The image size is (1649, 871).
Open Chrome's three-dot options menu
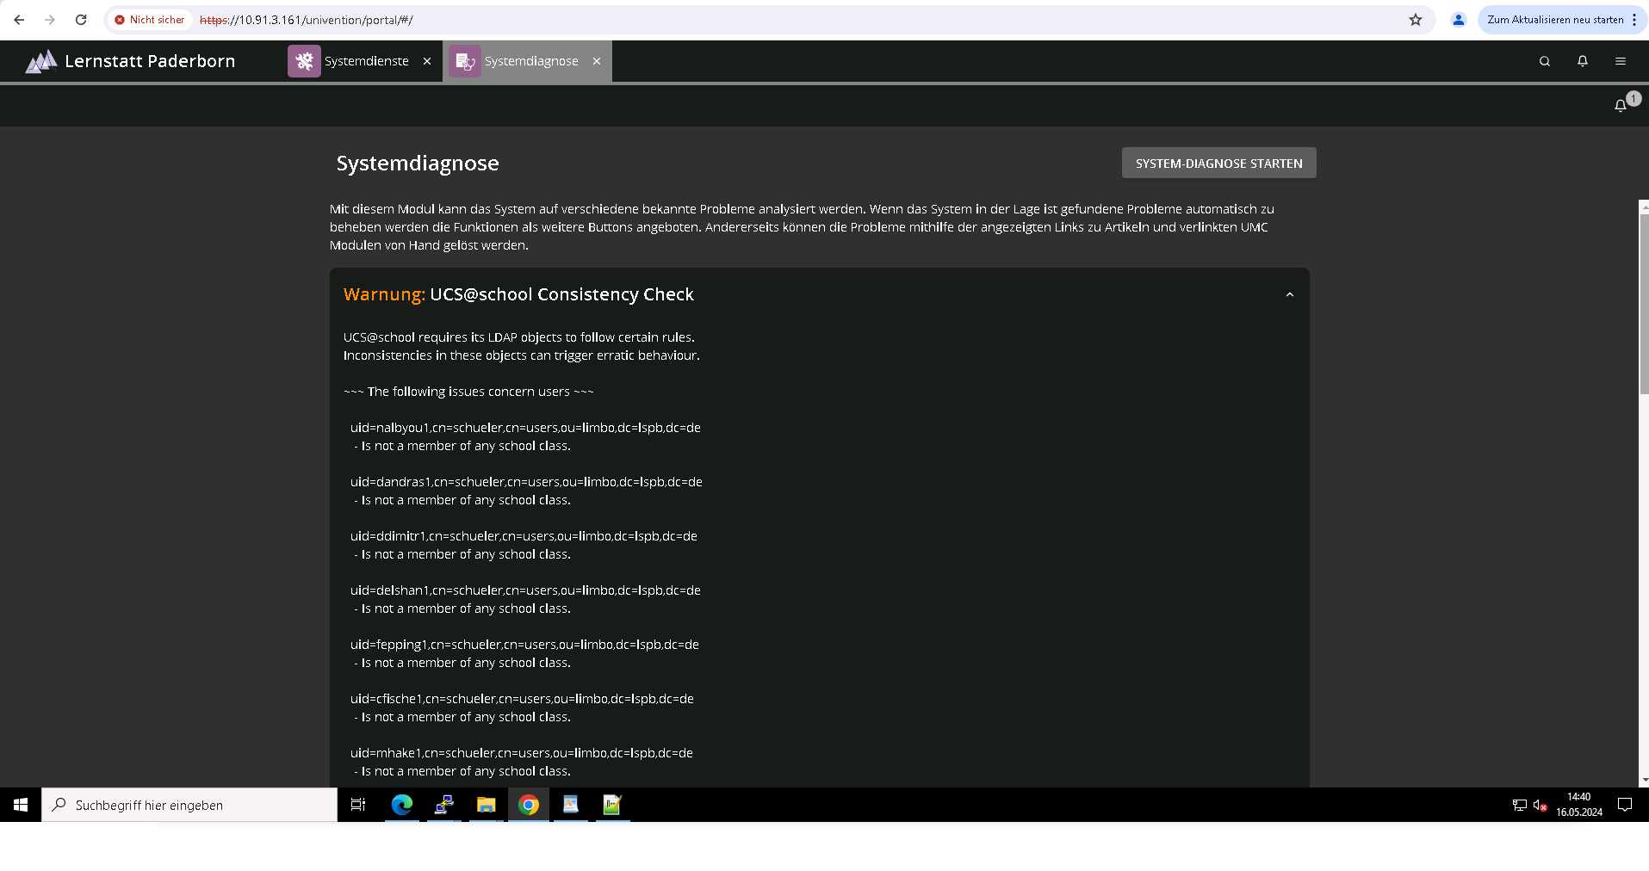point(1634,20)
